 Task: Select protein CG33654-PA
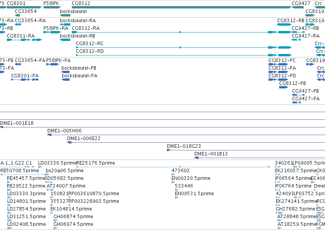[18, 64]
